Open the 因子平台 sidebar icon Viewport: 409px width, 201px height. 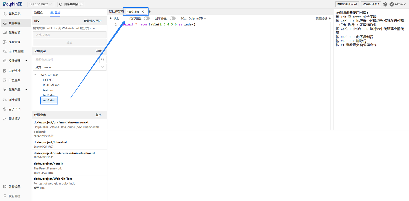pyautogui.click(x=5, y=109)
